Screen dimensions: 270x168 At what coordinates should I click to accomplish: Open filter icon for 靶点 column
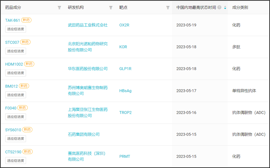tap(168, 8)
